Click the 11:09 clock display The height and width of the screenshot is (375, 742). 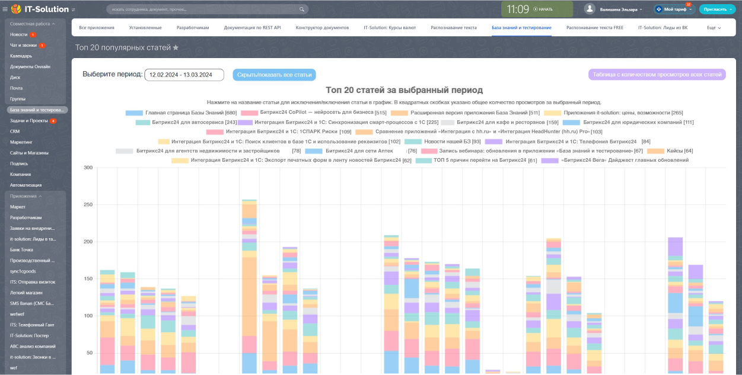tap(518, 9)
